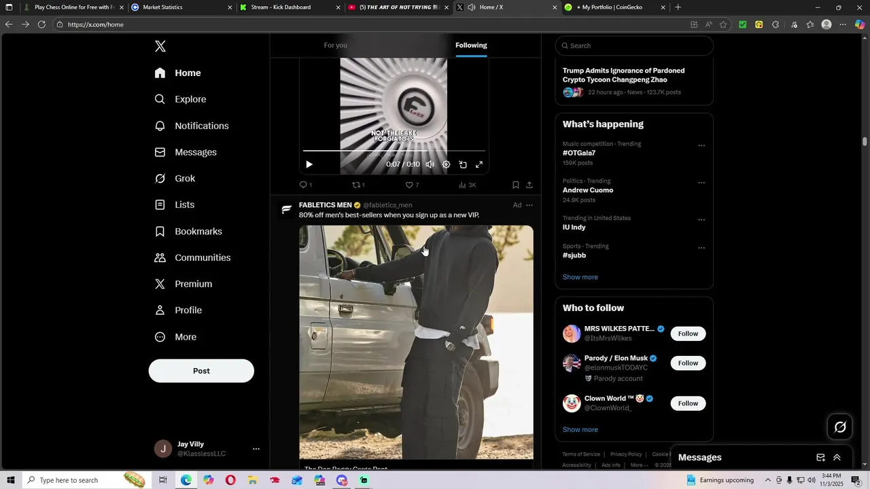Add page to browser favorites
The height and width of the screenshot is (489, 870).
tap(723, 24)
